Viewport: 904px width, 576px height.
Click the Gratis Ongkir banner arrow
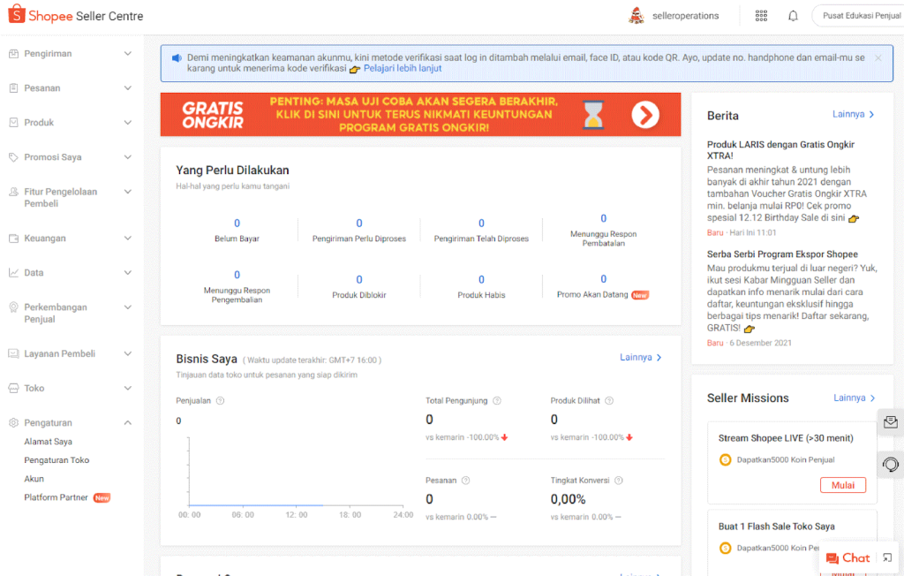click(x=645, y=115)
